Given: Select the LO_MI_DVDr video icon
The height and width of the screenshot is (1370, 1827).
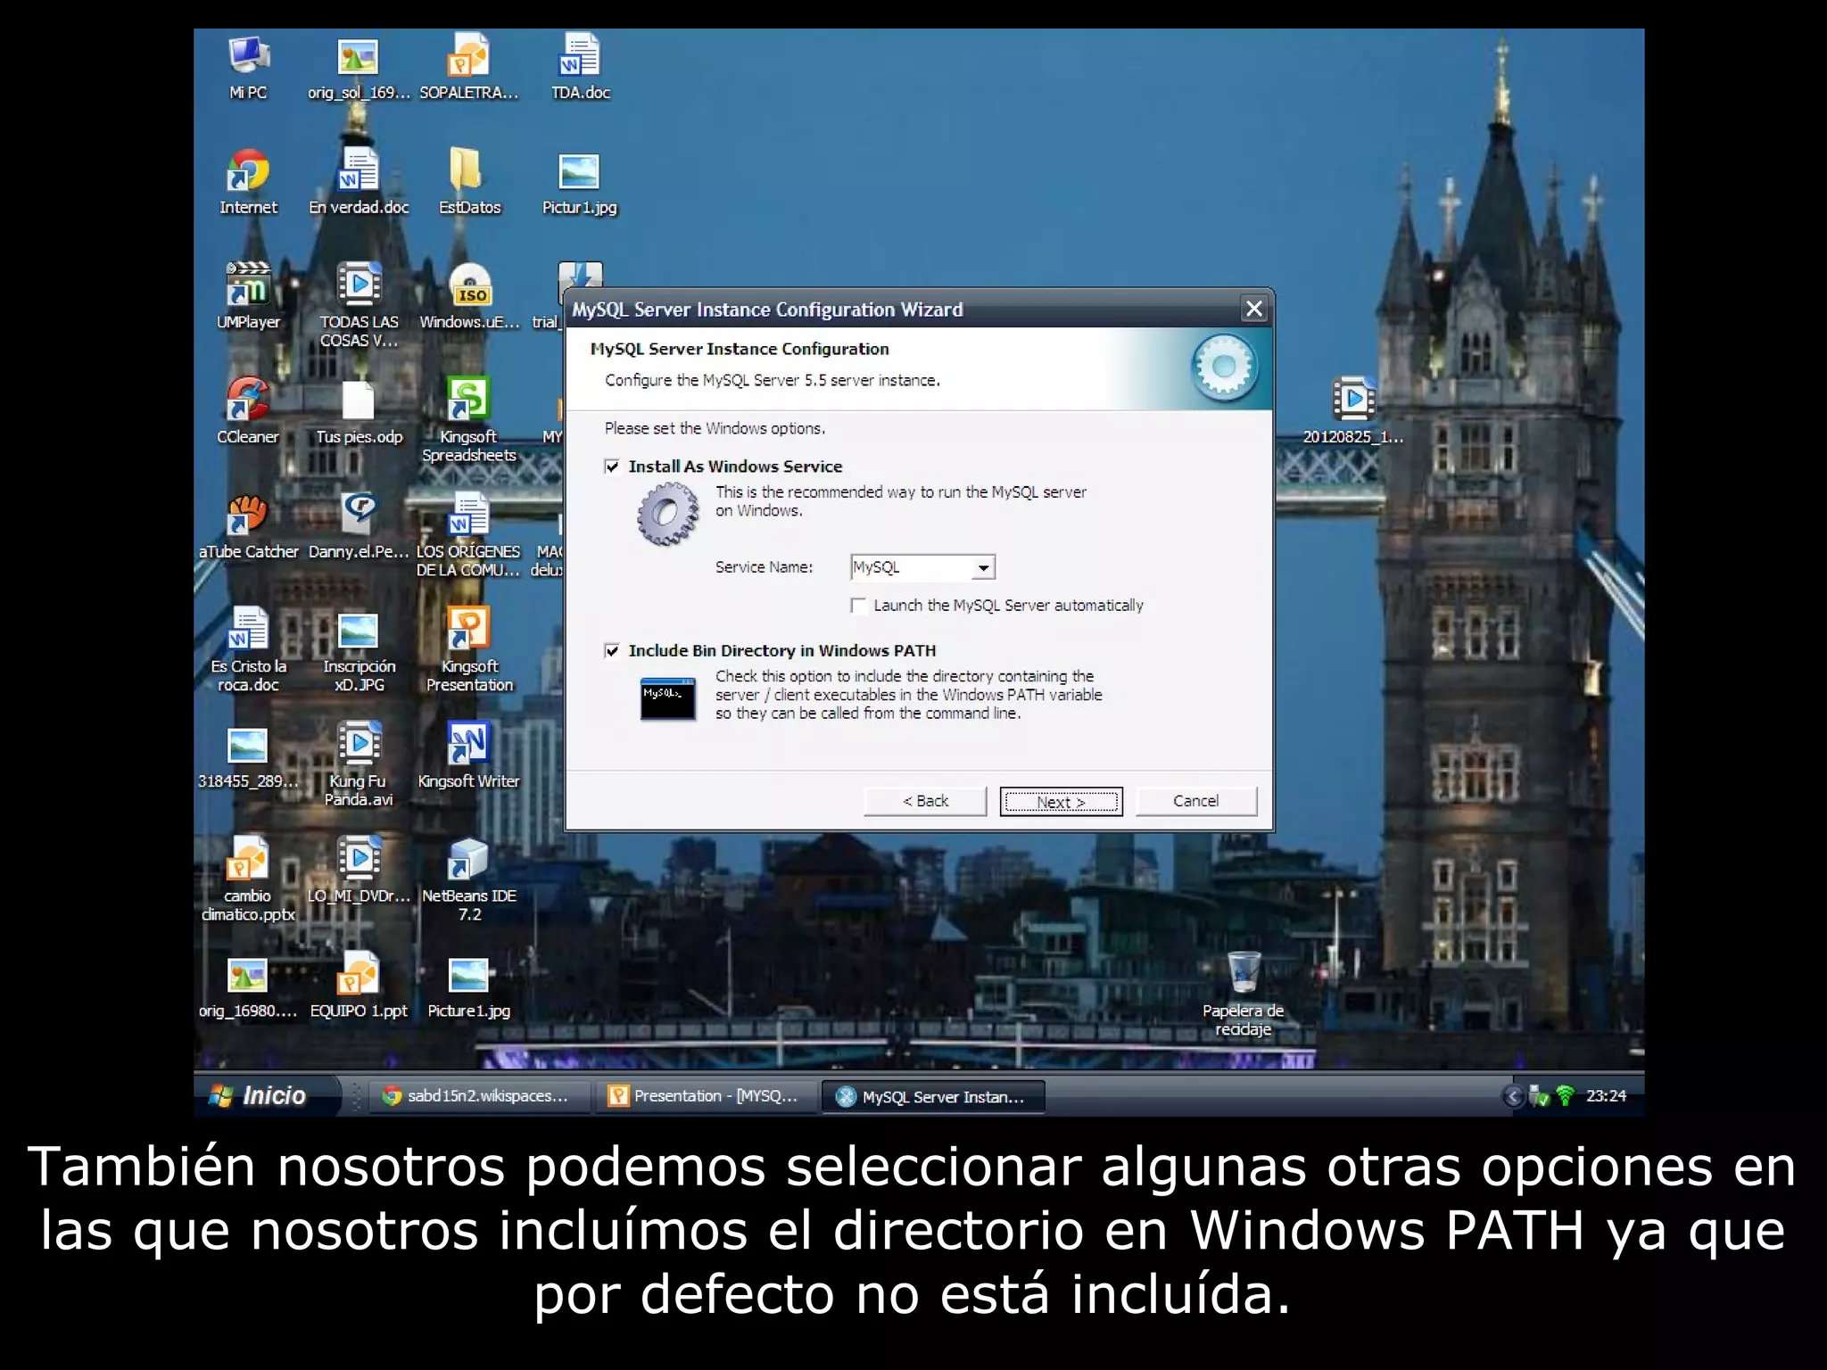Looking at the screenshot, I should 359,871.
